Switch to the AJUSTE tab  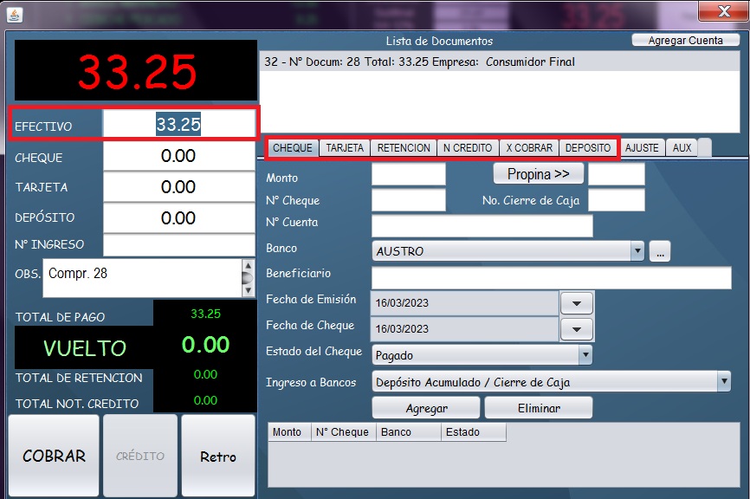pos(642,148)
